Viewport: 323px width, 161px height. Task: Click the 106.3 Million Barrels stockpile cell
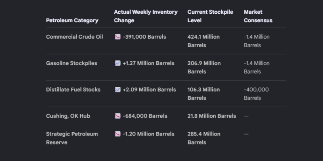click(203, 94)
